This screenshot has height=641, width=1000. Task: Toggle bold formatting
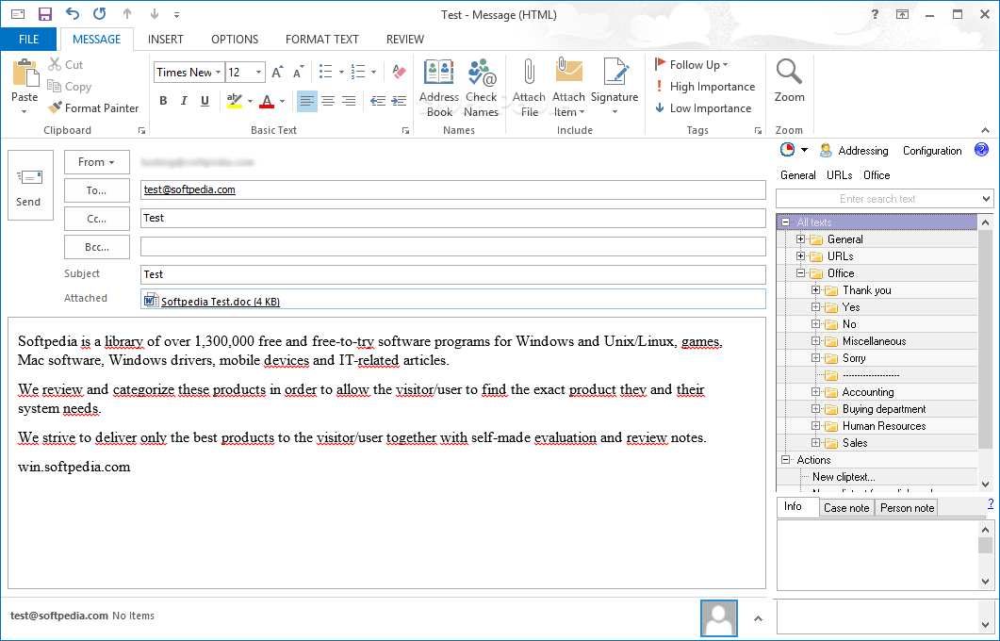pyautogui.click(x=163, y=101)
